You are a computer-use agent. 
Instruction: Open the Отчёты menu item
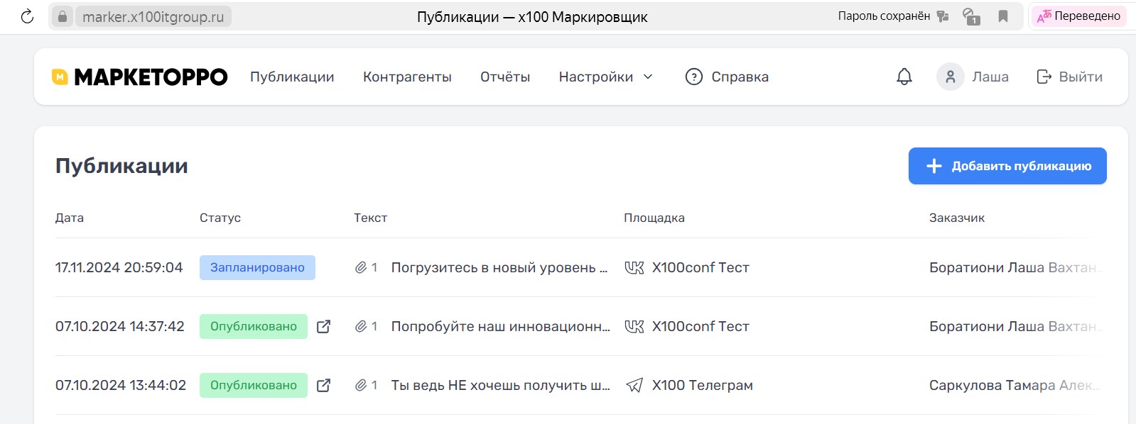tap(504, 77)
